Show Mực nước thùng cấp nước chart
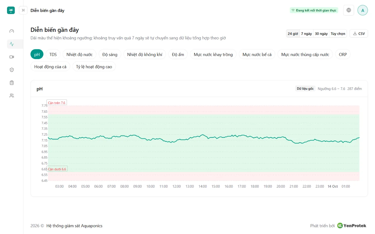This screenshot has height=234, width=375. click(305, 54)
